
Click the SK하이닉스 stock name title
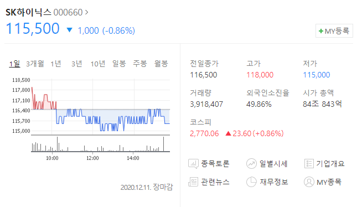(x=28, y=12)
